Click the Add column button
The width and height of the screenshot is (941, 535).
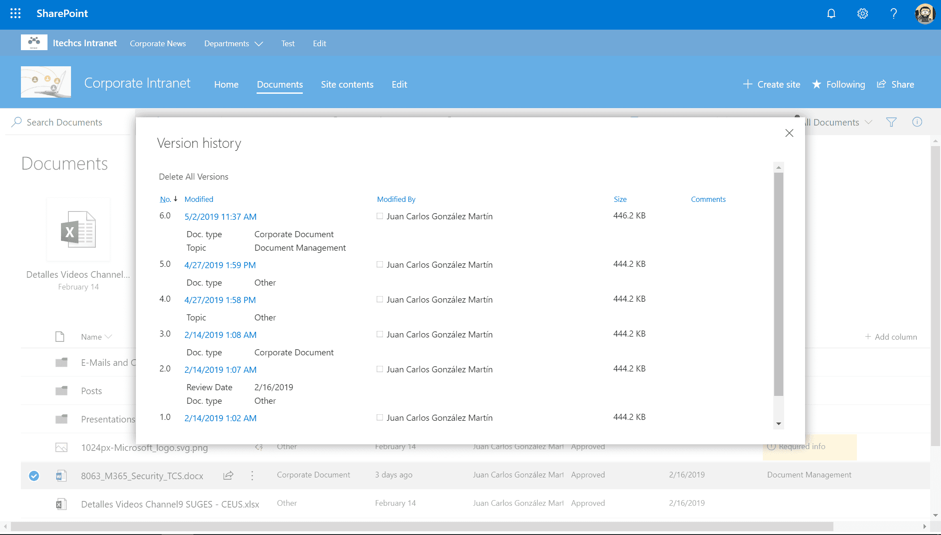tap(891, 337)
